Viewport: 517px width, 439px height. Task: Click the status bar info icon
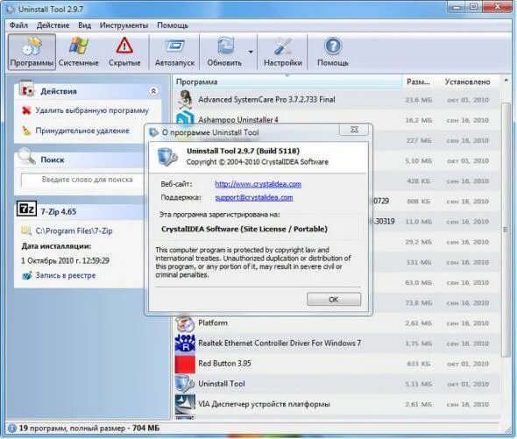pyautogui.click(x=11, y=428)
